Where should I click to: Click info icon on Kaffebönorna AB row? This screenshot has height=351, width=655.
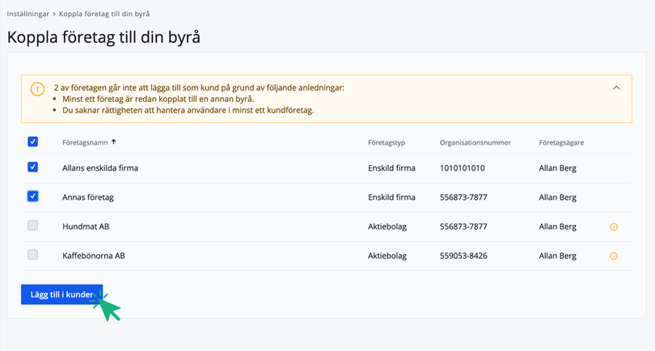(614, 256)
